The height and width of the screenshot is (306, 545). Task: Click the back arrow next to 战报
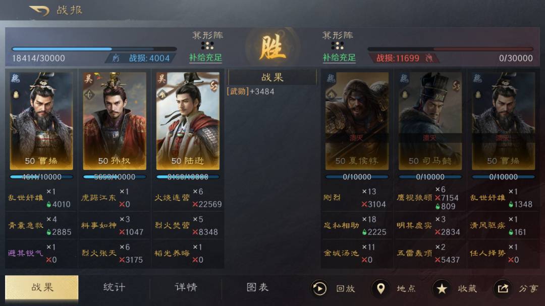tap(39, 10)
